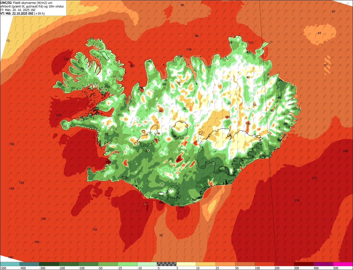This screenshot has height=270, width=353.
Task: Click the legend swatch between 50 and 100
Action: (245, 264)
